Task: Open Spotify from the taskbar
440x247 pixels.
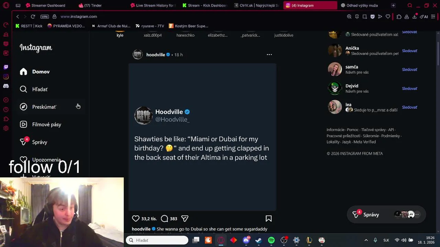Action: click(x=271, y=240)
